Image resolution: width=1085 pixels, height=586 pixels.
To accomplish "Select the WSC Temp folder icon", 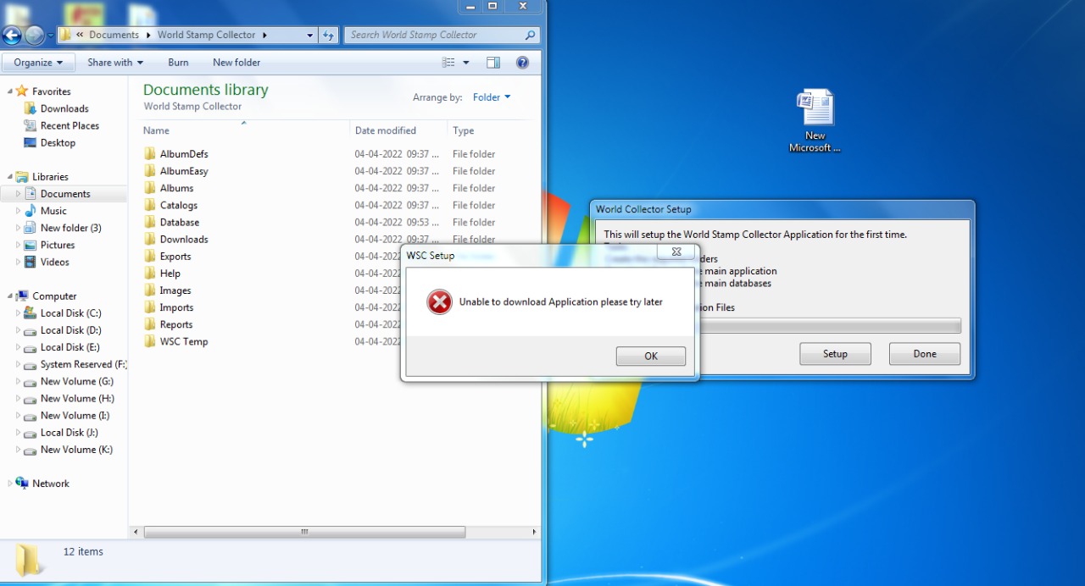I will coord(150,341).
